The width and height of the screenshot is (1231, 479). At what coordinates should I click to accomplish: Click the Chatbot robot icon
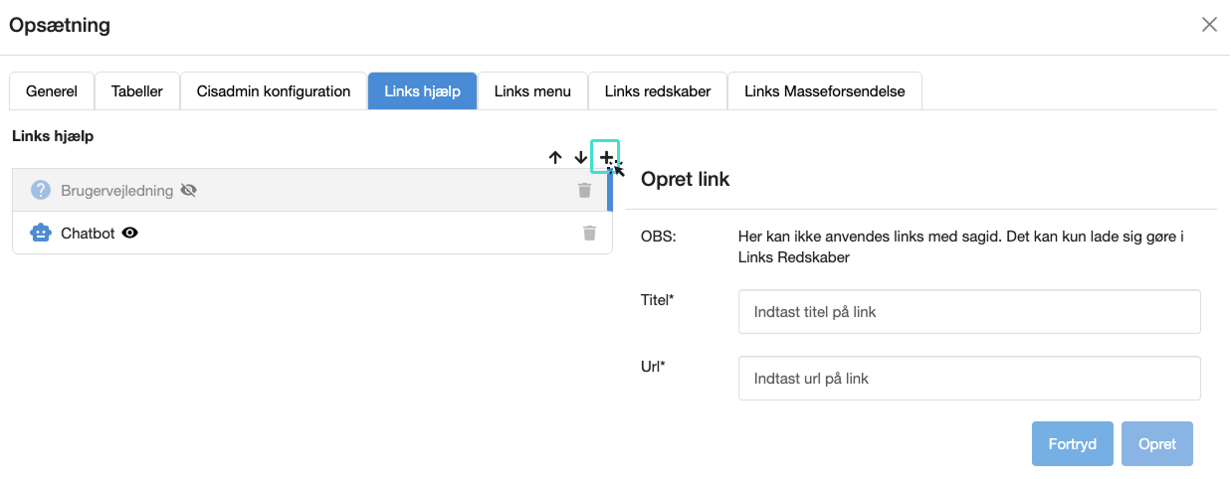tap(41, 234)
